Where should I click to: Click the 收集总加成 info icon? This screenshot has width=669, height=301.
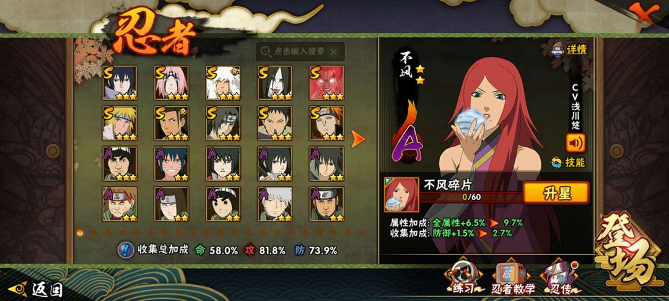click(125, 250)
